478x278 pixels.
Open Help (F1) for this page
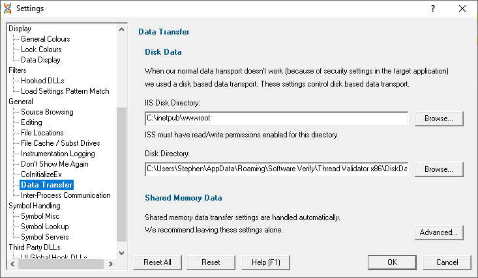pos(265,262)
